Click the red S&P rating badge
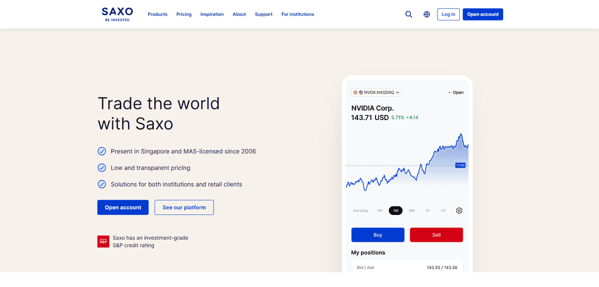This screenshot has height=287, width=599. tap(103, 241)
